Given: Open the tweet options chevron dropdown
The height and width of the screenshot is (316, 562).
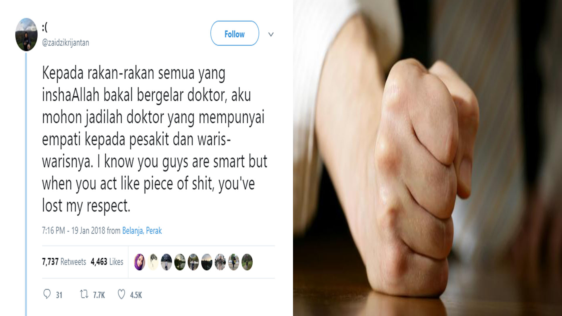Looking at the screenshot, I should (271, 35).
